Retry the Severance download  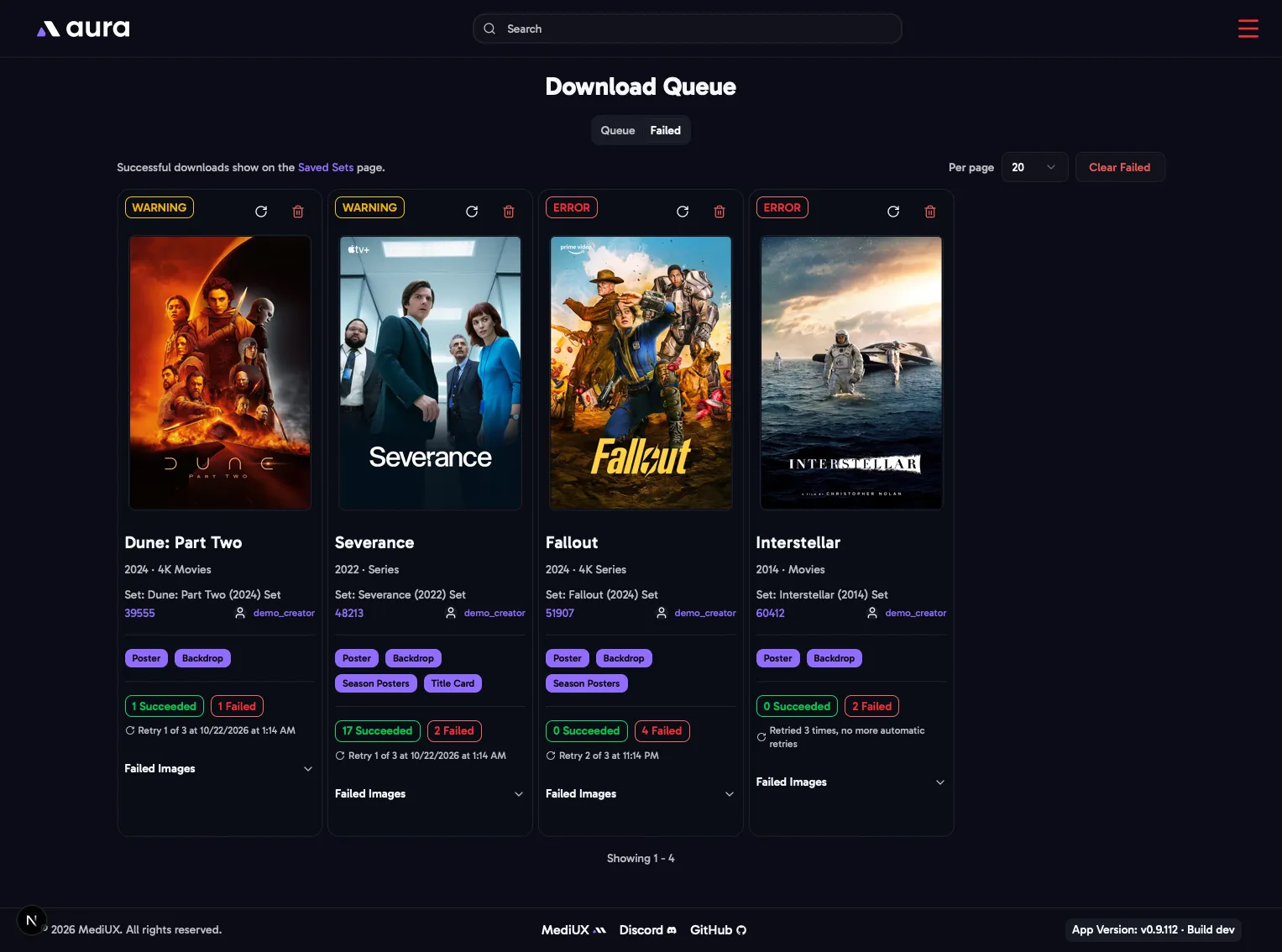(472, 212)
